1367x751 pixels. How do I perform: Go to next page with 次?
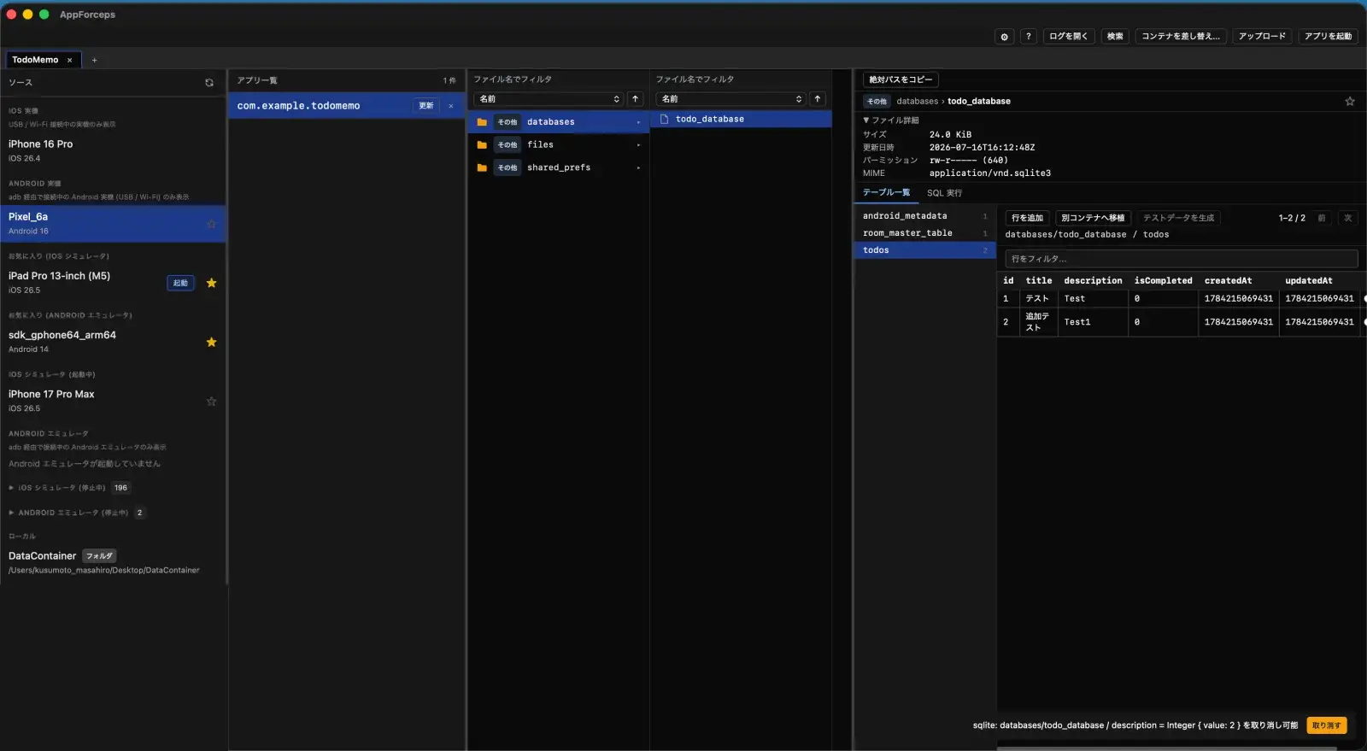tap(1348, 218)
